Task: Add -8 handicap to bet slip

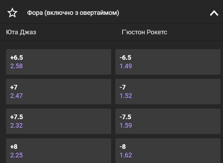Action: pos(168,151)
